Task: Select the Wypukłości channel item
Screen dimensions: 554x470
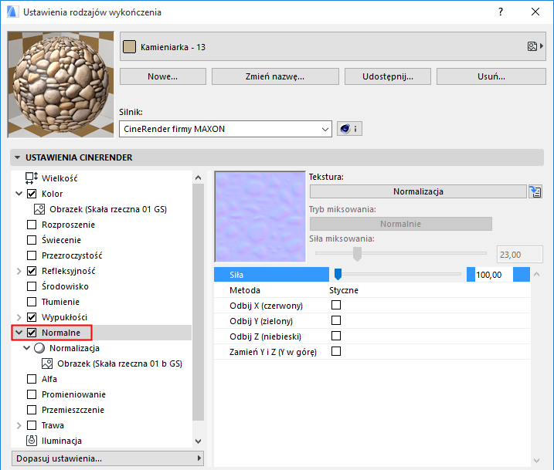Action: (63, 317)
